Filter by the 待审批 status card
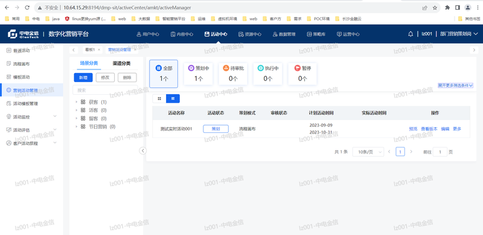The width and height of the screenshot is (483, 235). (233, 74)
